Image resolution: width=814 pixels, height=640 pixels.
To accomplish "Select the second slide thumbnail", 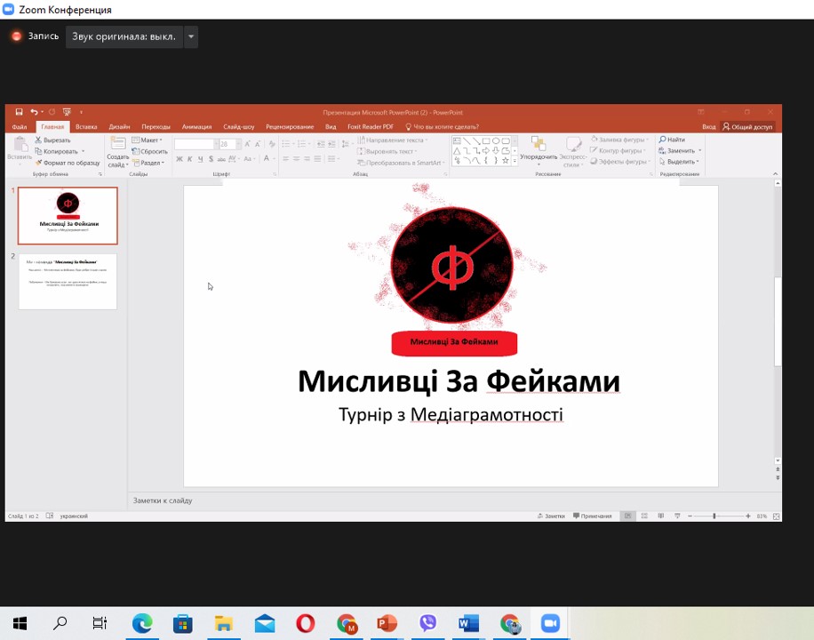I will coord(68,282).
